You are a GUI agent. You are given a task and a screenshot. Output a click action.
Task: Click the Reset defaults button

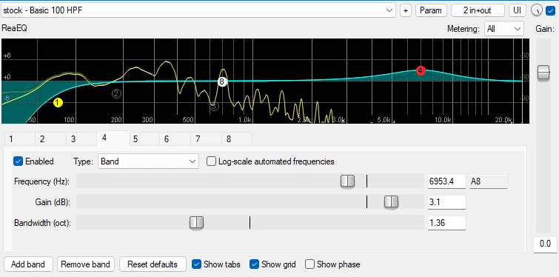[153, 264]
